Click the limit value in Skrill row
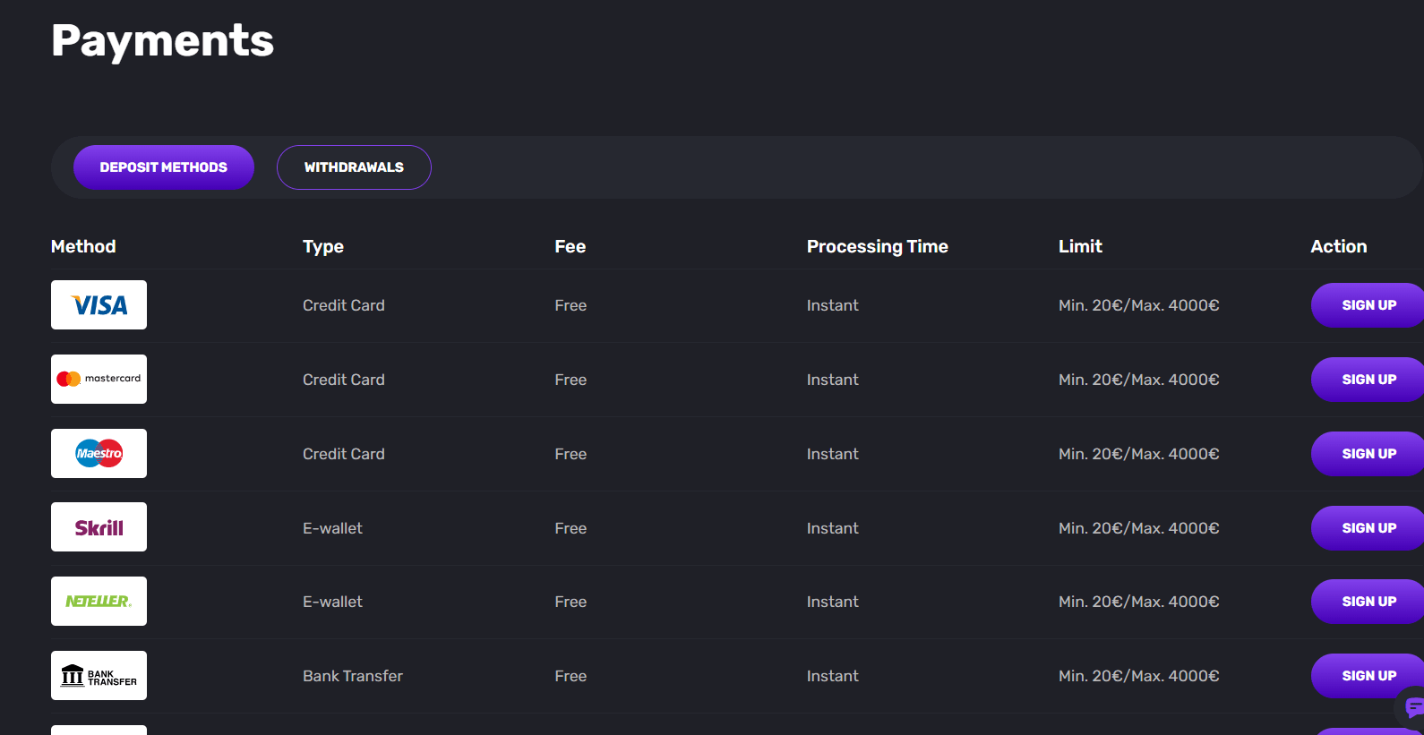Screen dimensions: 1424x735 click(1138, 528)
